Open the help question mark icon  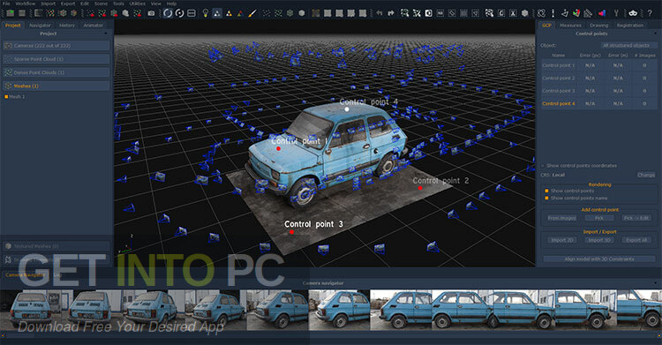coord(650,13)
